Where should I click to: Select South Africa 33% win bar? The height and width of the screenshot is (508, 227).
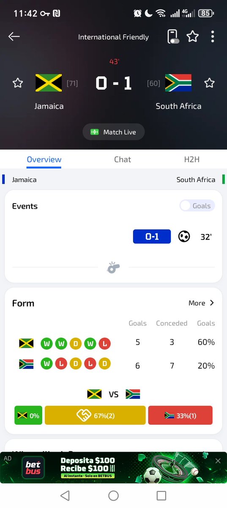tap(180, 415)
